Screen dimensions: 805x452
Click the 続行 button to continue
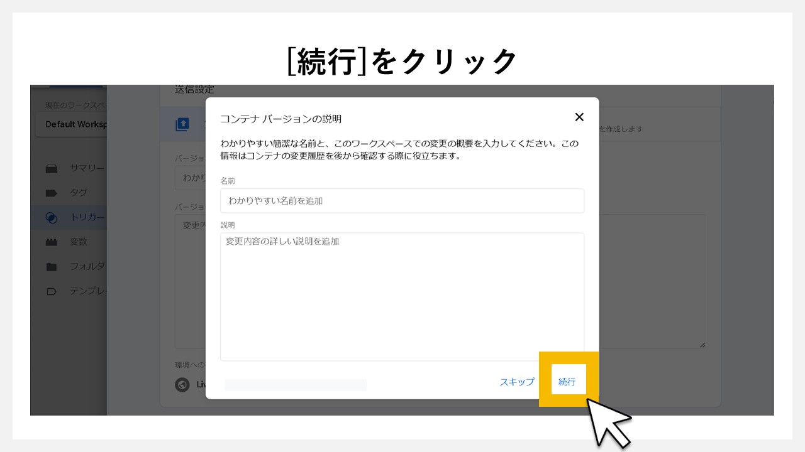pos(567,381)
